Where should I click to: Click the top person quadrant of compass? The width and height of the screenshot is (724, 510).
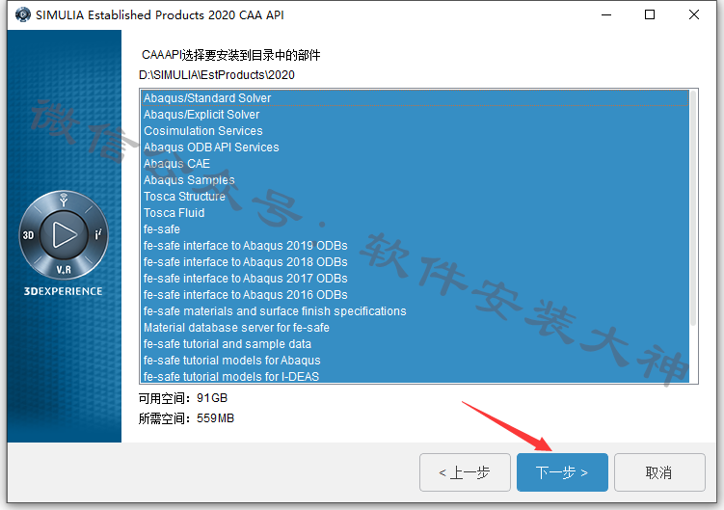click(x=64, y=200)
